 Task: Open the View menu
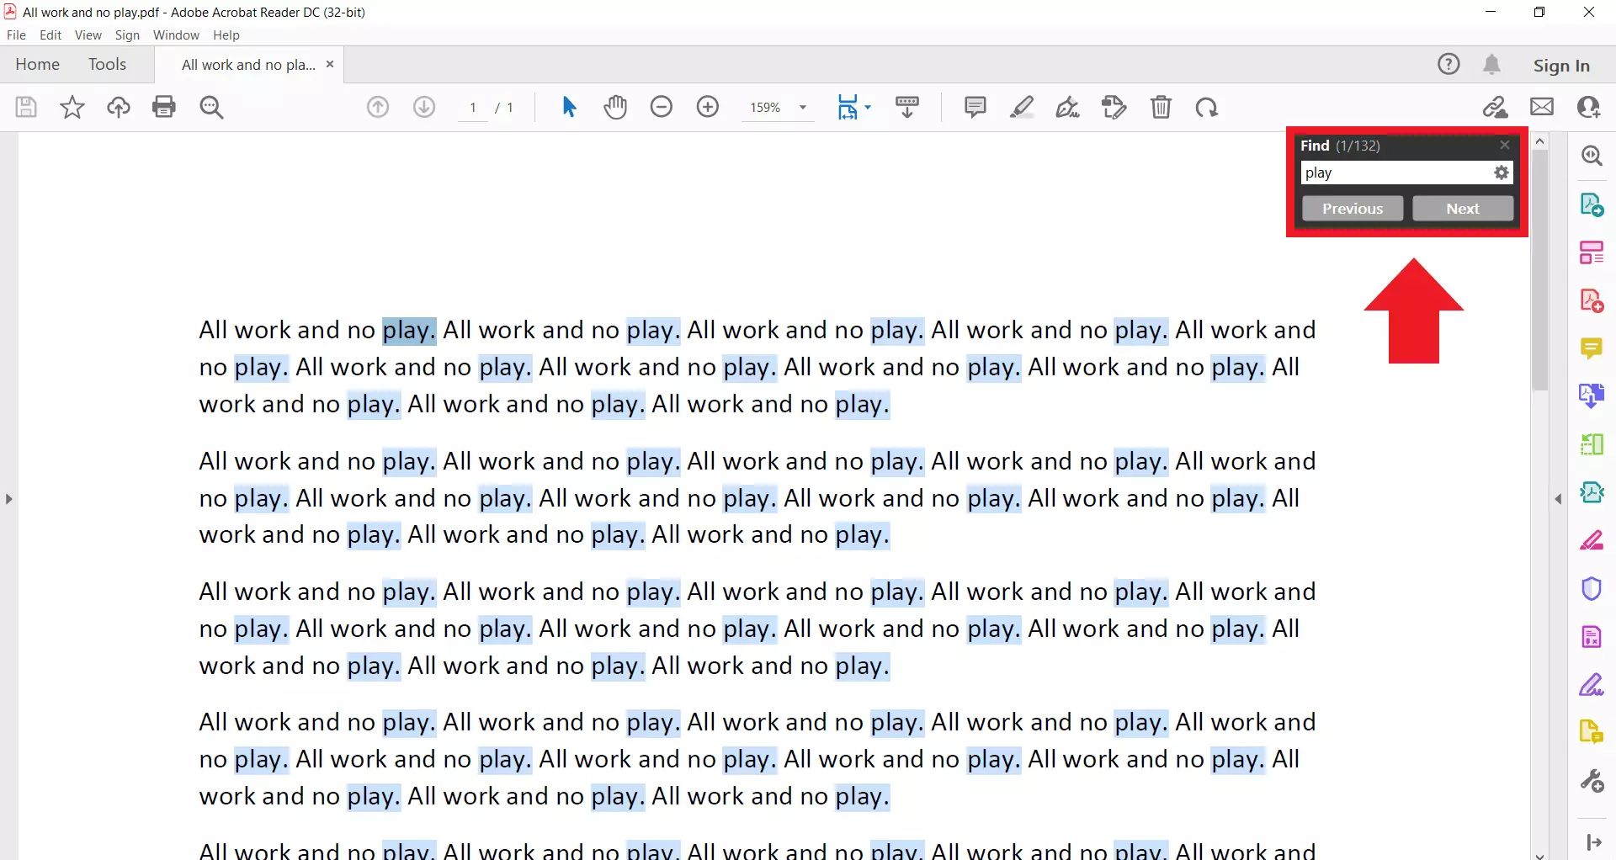click(x=88, y=35)
